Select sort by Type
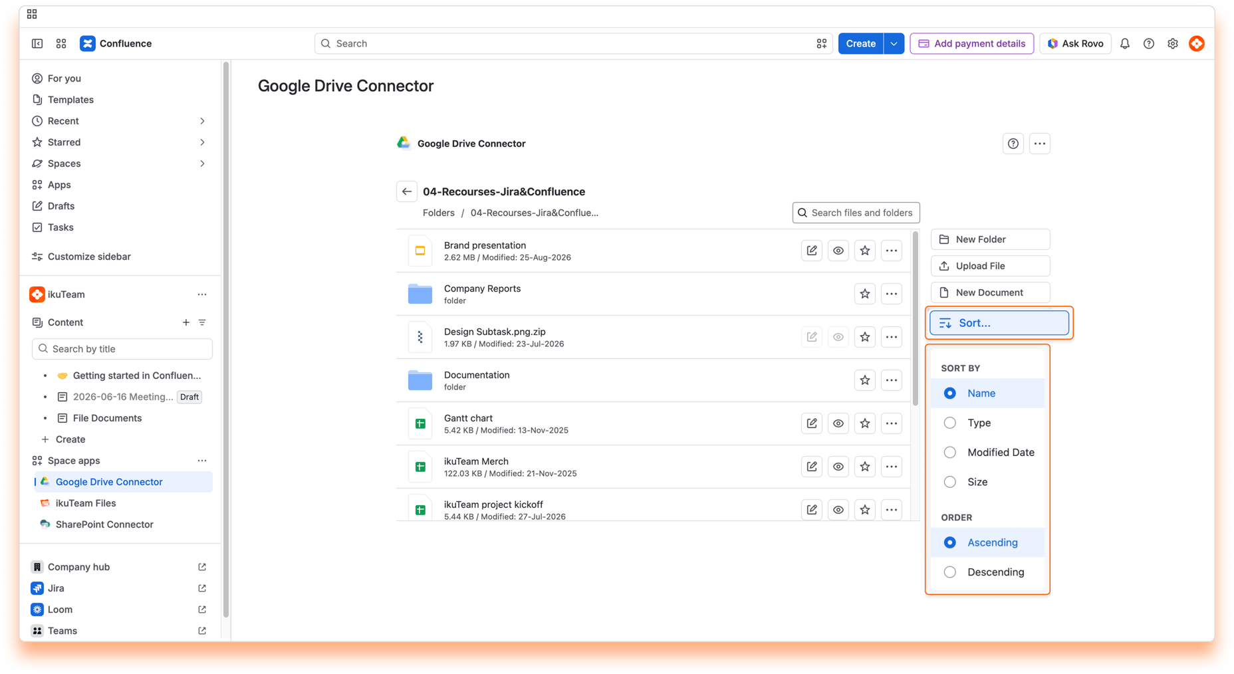Image resolution: width=1234 pixels, height=674 pixels. [x=987, y=423]
